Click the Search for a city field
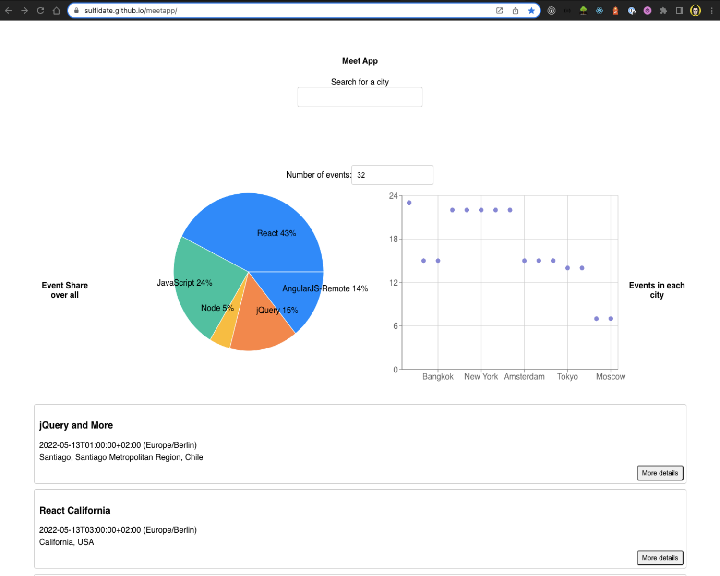This screenshot has width=720, height=576. 360,97
